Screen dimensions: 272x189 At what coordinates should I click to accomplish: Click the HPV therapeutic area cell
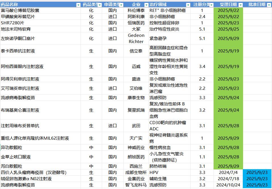(x=154, y=173)
